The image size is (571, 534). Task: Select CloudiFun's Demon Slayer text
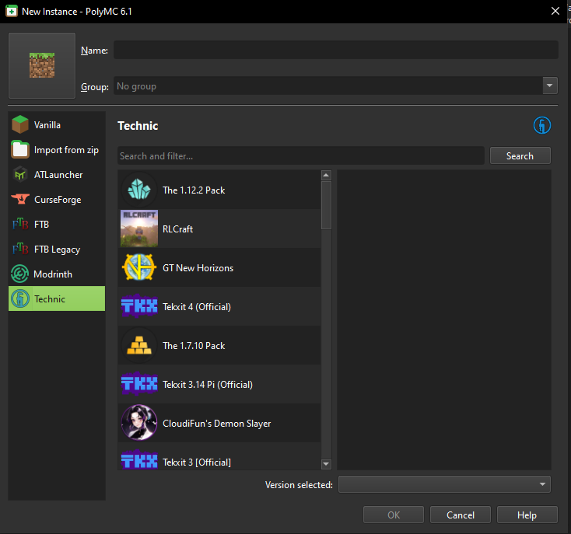pos(217,424)
